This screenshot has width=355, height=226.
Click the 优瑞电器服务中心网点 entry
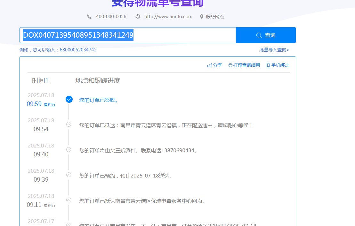coord(142,201)
